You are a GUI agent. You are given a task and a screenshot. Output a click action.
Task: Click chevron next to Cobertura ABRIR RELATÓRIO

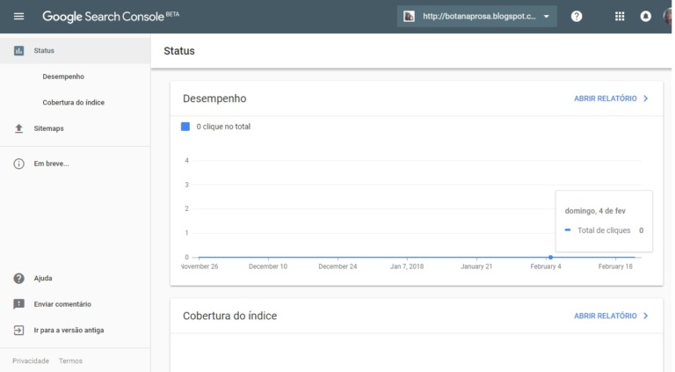[645, 316]
